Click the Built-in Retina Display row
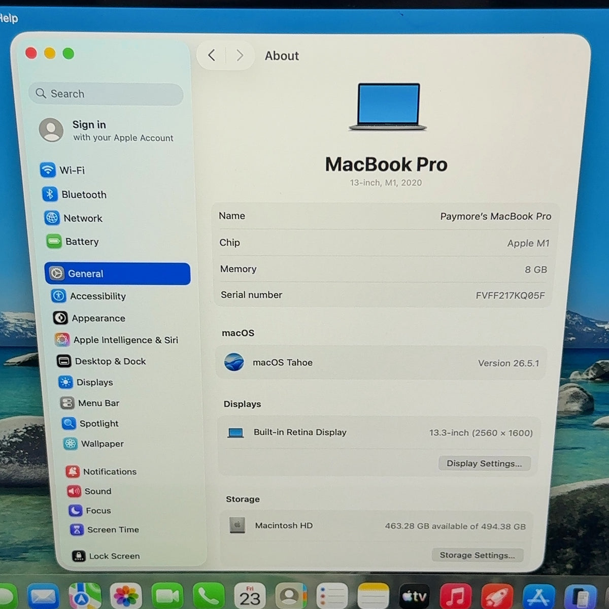Image resolution: width=609 pixels, height=609 pixels. (x=380, y=433)
